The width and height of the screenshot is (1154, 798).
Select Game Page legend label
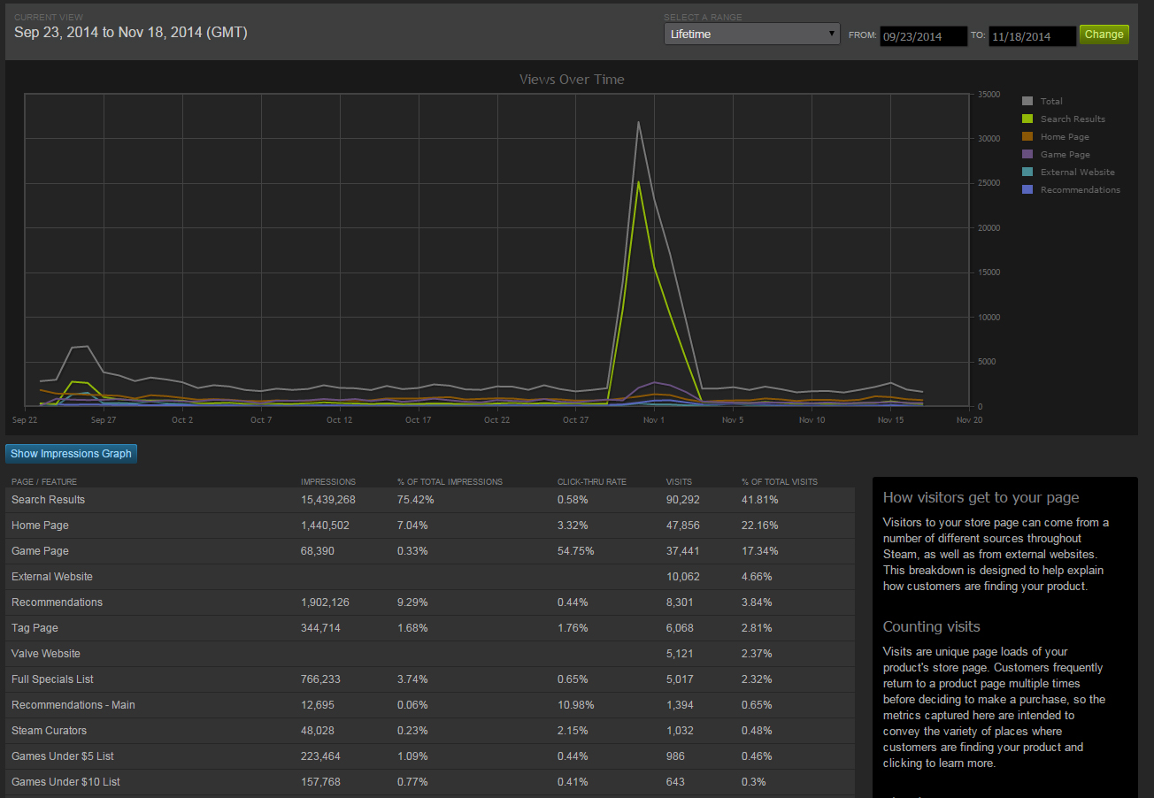(1065, 155)
